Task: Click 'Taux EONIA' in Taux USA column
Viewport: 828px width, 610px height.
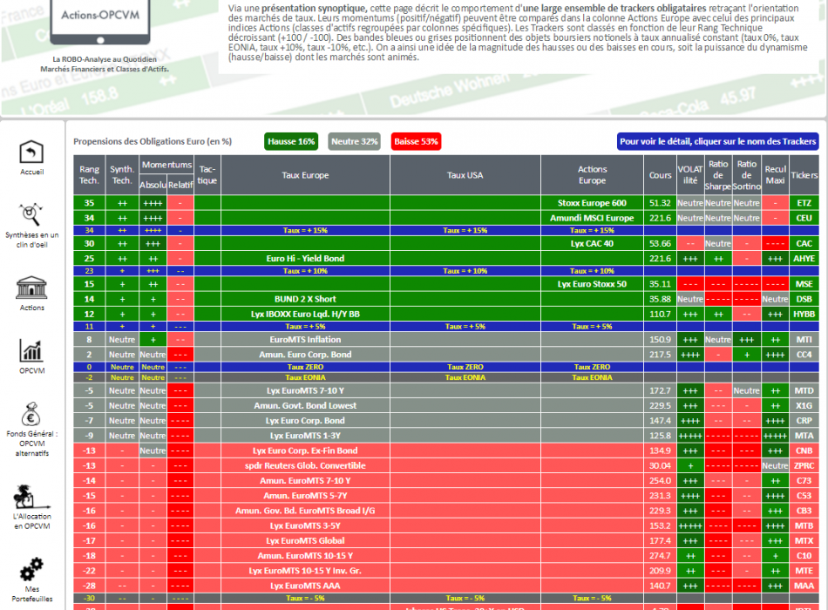Action: [x=465, y=377]
